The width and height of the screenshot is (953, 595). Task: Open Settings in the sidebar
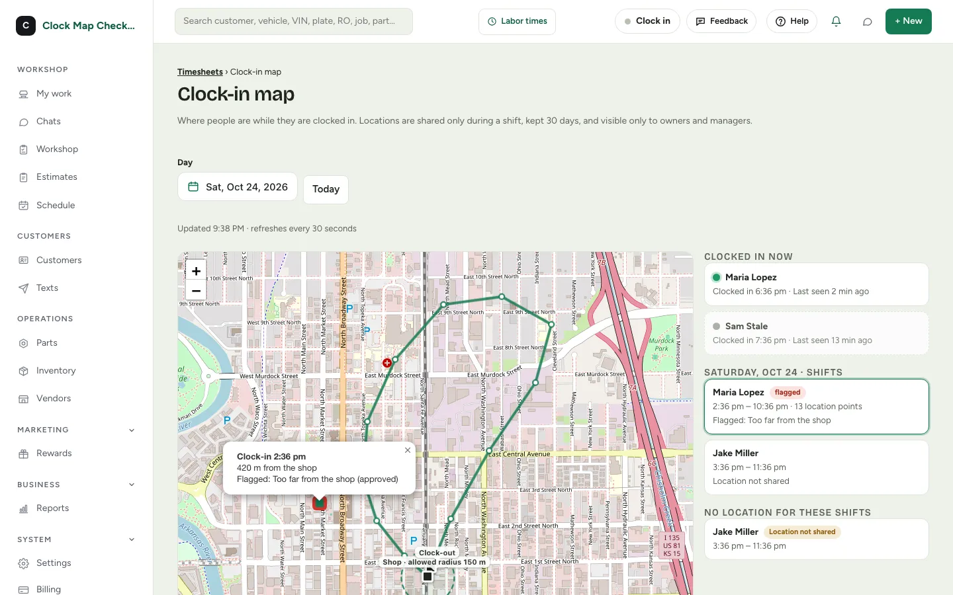point(77,563)
